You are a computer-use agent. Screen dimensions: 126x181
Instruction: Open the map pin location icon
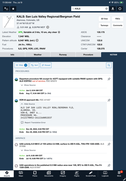point(113,9)
